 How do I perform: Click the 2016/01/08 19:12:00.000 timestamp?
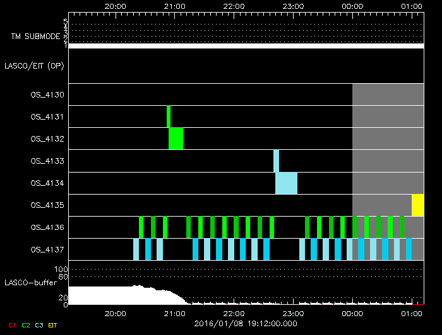tap(246, 324)
